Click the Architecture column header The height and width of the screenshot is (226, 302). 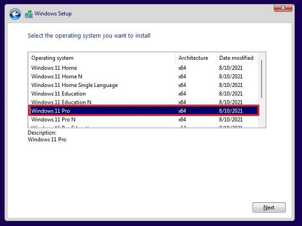(x=196, y=58)
